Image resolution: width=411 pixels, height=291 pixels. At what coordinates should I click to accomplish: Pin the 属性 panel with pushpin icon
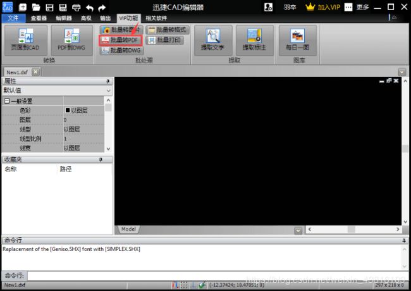pos(107,81)
